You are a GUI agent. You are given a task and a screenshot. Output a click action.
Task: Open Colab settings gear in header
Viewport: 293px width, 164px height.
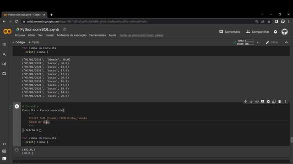[275, 32]
